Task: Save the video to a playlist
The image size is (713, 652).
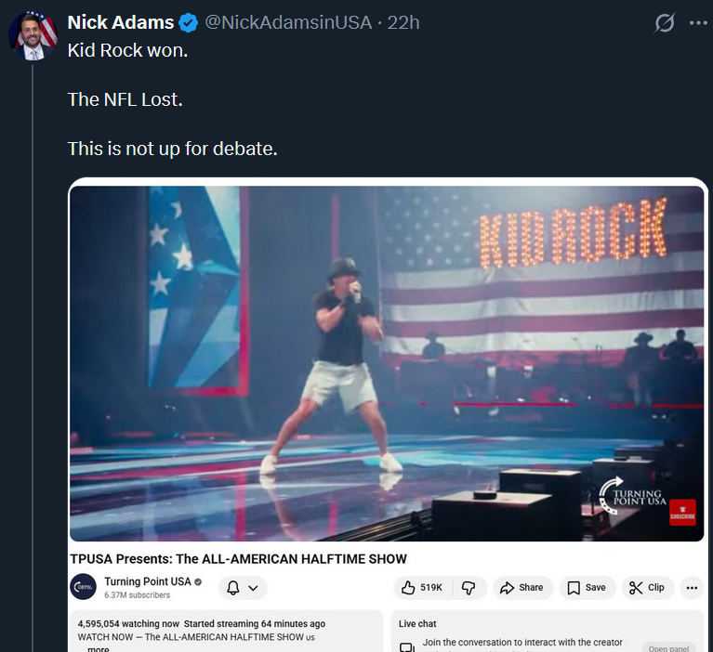Action: (x=586, y=587)
